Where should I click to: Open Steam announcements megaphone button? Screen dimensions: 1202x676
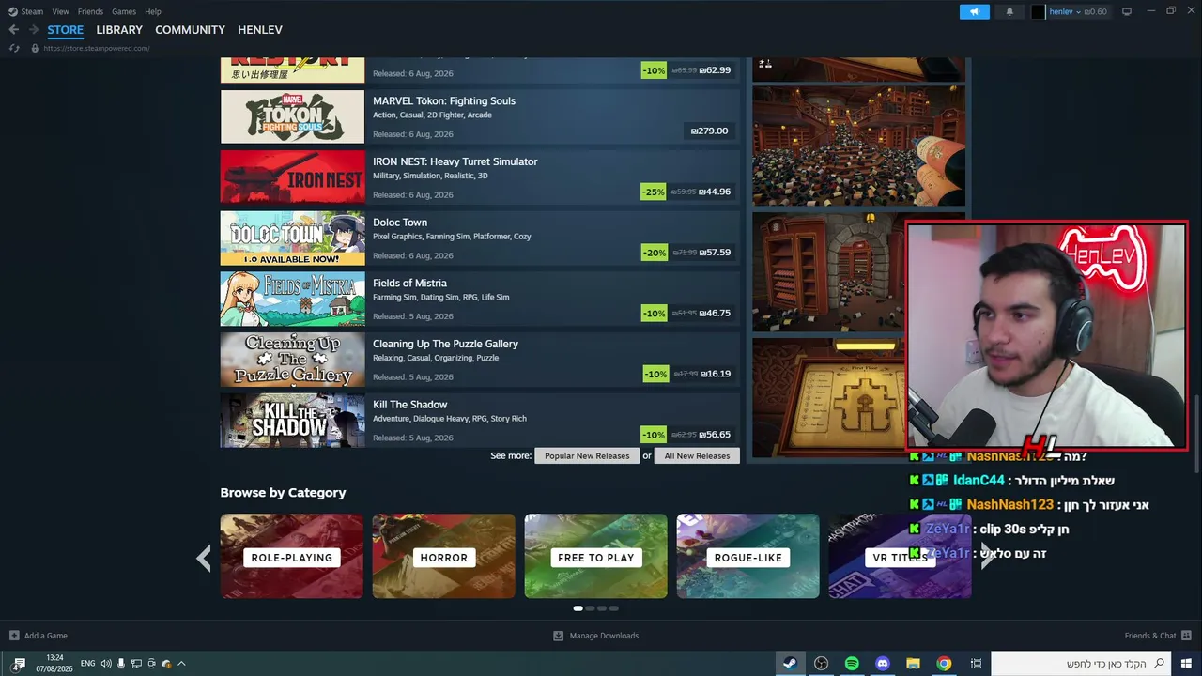pyautogui.click(x=975, y=11)
